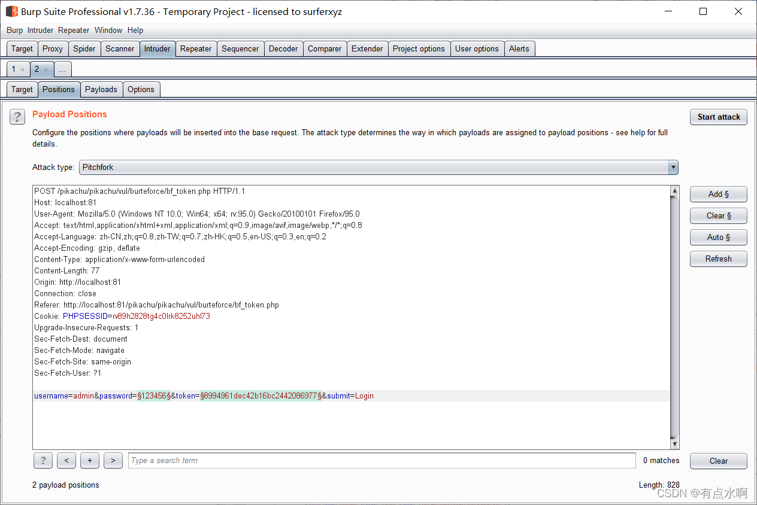Switch to the Sequencer tab
The width and height of the screenshot is (757, 505).
tap(240, 49)
